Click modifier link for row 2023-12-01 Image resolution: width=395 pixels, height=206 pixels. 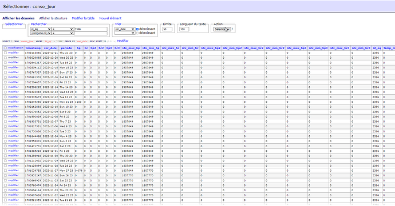tap(13, 151)
